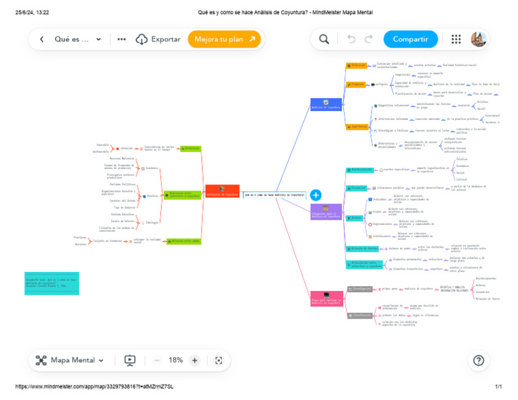
Task: Open the mindmeister.com URL in footer
Action: pos(94,387)
